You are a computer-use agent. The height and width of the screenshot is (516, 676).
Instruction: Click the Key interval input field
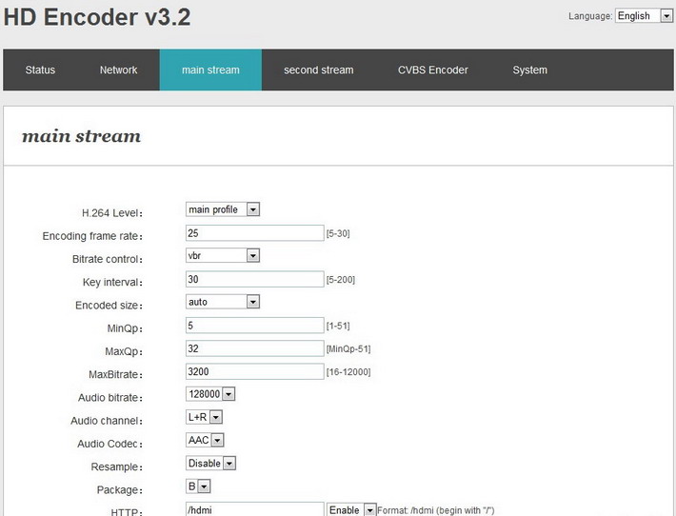[255, 279]
